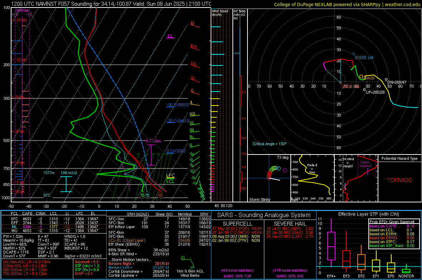Click the Critical Angle = 150° text
Image resolution: width=422 pixels, height=280 pixels.
point(270,144)
